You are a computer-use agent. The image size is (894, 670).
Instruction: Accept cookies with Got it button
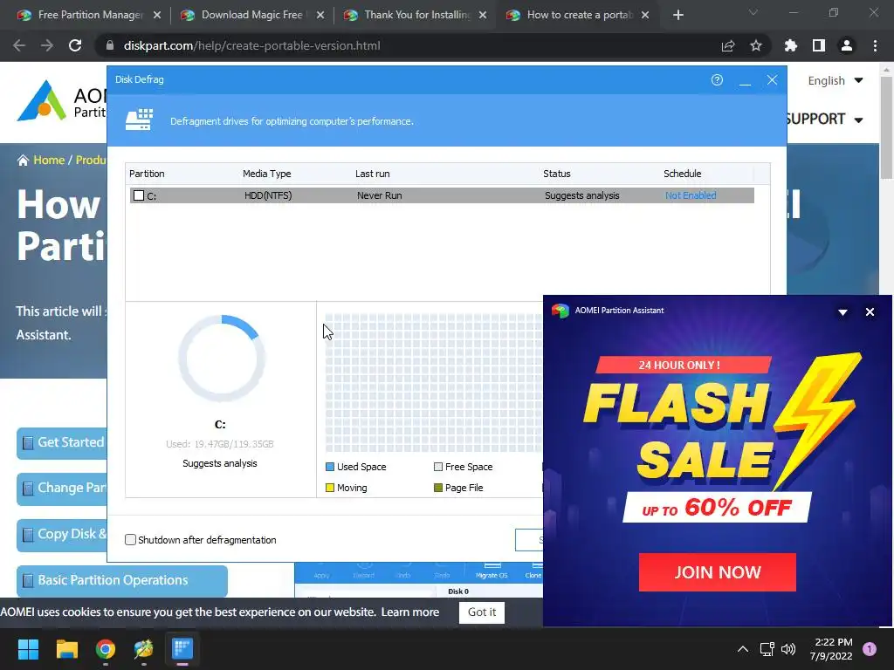[x=482, y=612]
